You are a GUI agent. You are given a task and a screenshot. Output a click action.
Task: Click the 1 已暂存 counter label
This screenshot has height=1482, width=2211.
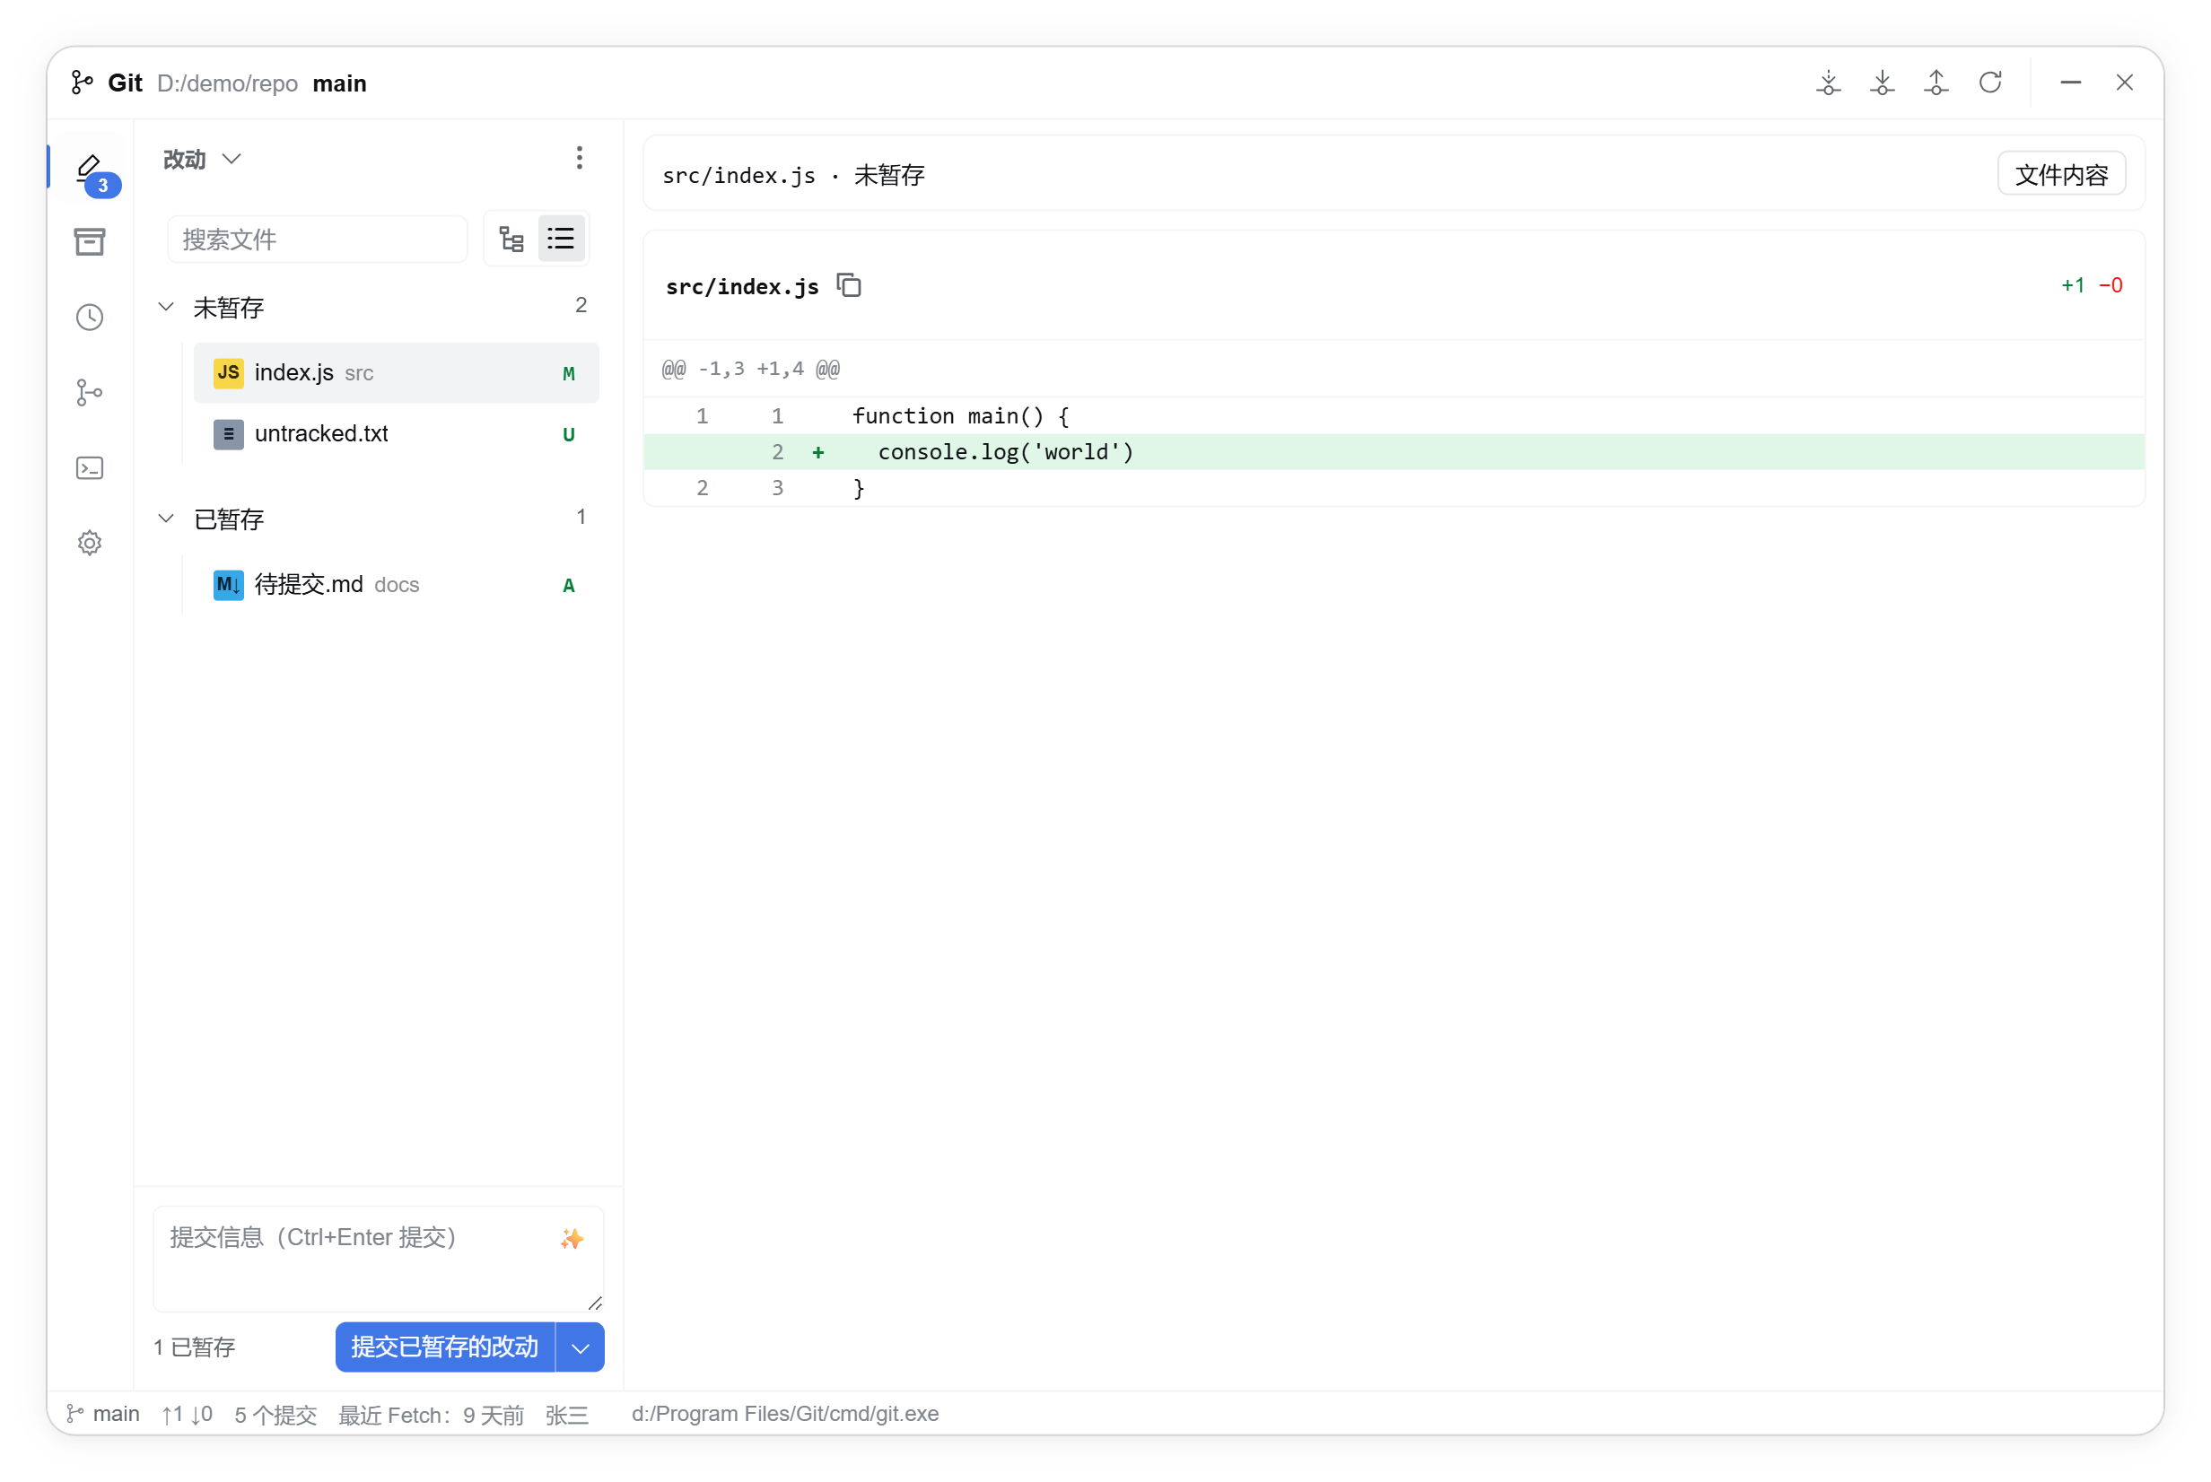[x=195, y=1347]
